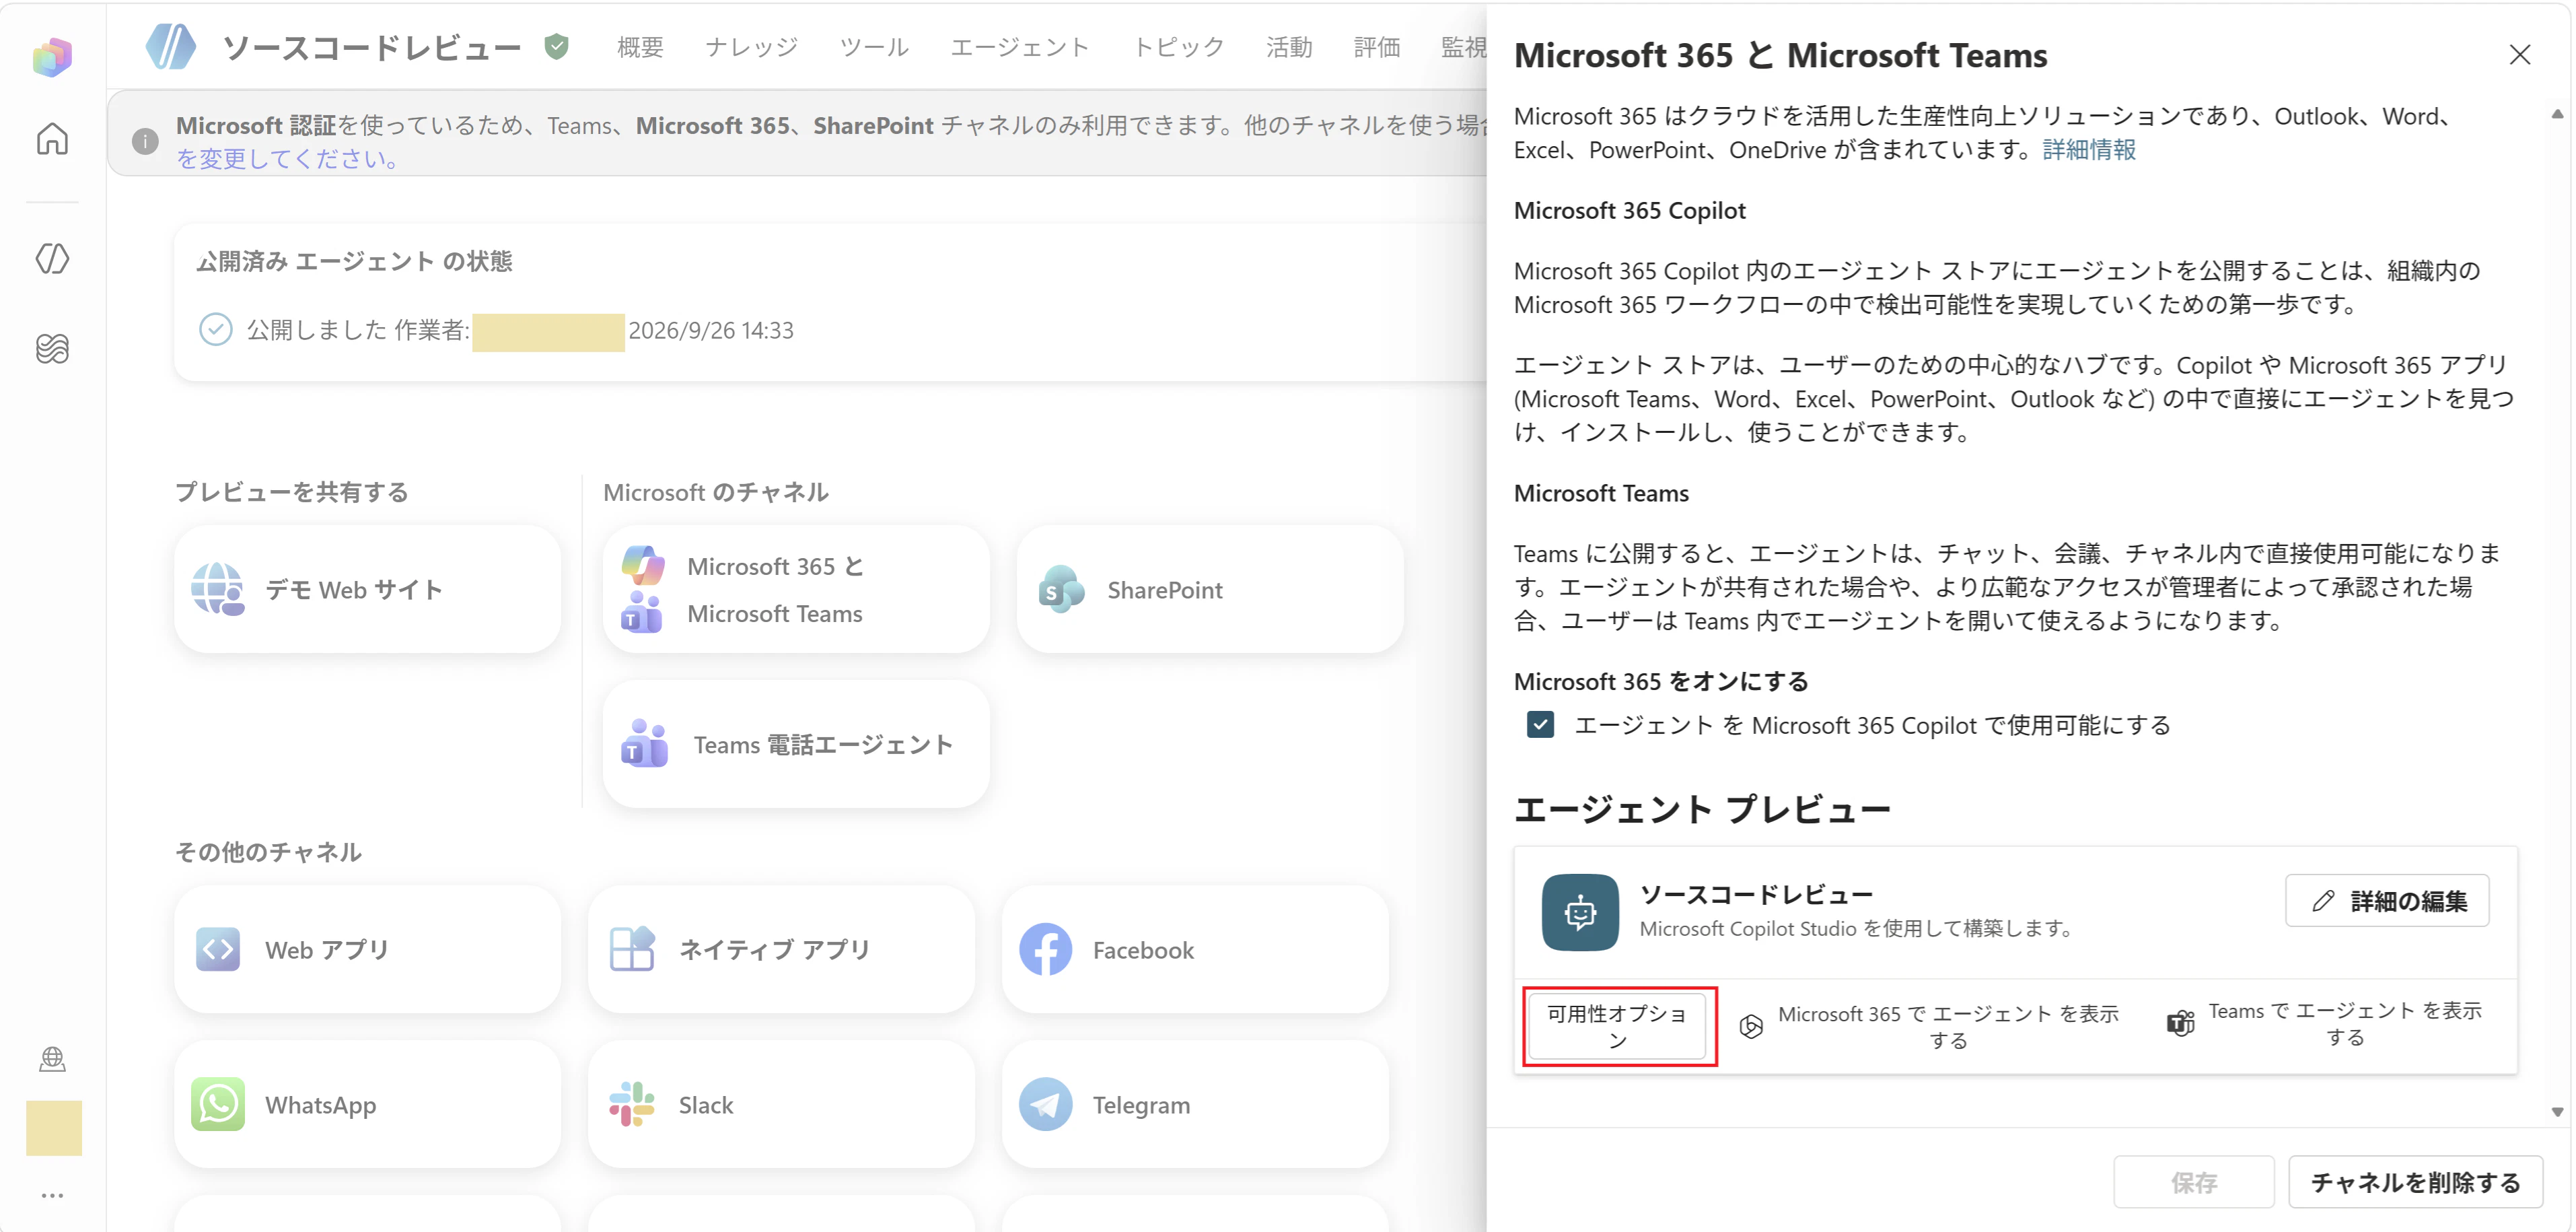Open the Home icon in the left sidebar
This screenshot has height=1232, width=2576.
coord(52,138)
